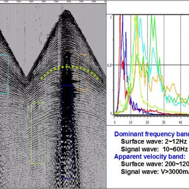This screenshot has height=189, width=189.
Task: Click the 0.5 amplitude y-axis label
Action: pos(110,65)
